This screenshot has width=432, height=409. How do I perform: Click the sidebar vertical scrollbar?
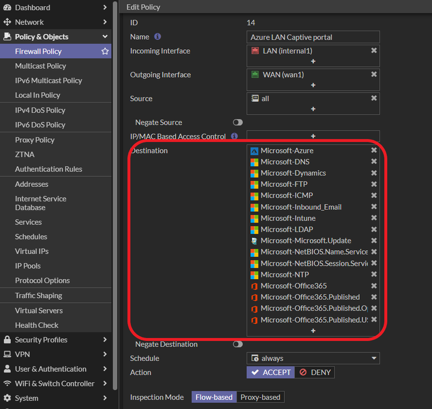(115, 196)
